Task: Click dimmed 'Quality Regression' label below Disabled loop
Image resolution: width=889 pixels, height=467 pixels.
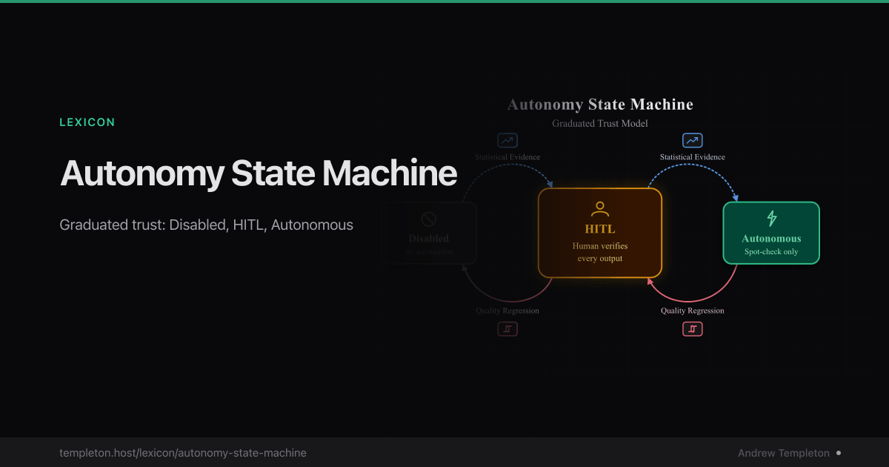Action: pos(507,311)
